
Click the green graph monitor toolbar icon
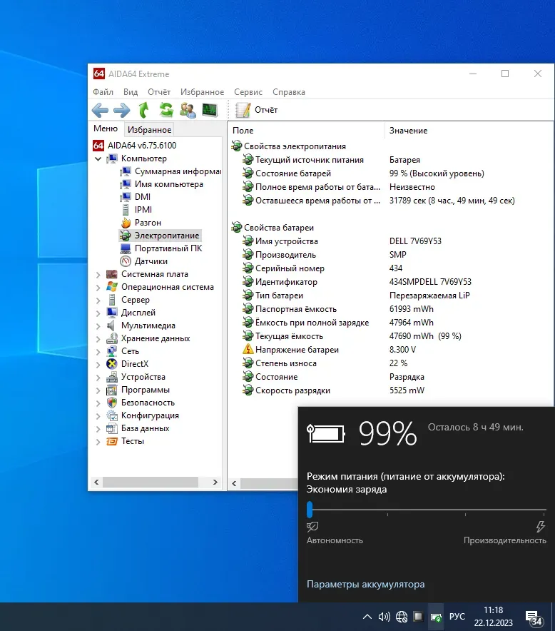[x=209, y=110]
